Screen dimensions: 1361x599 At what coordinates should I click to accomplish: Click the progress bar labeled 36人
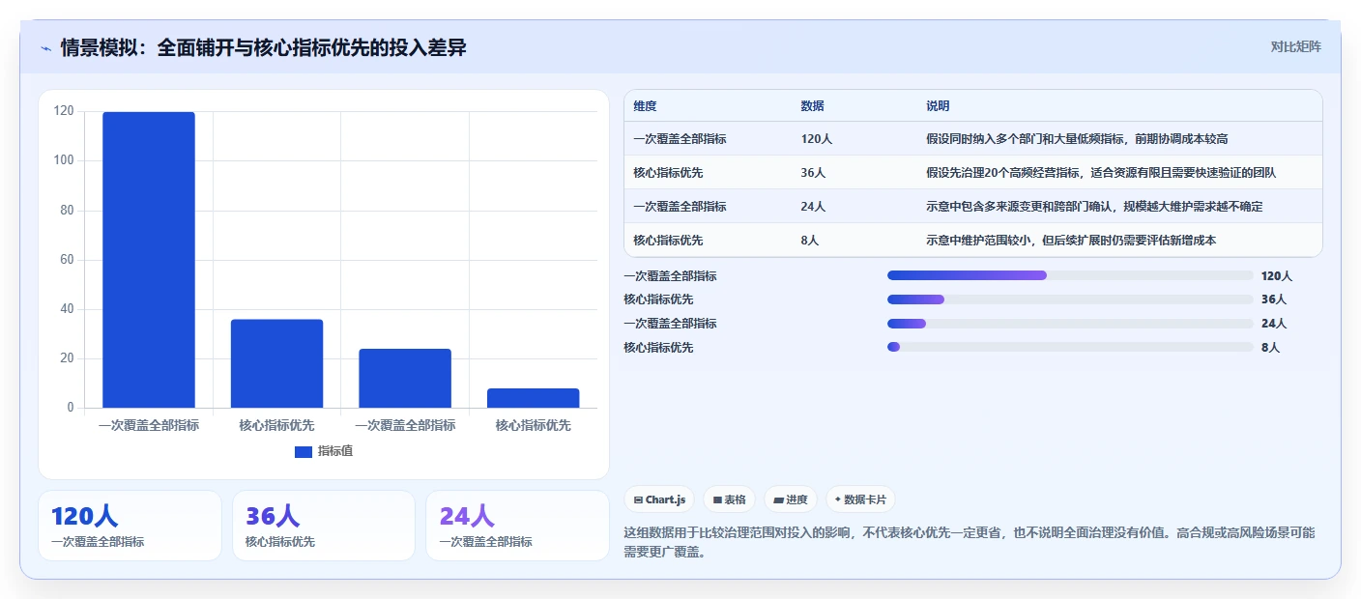1070,299
